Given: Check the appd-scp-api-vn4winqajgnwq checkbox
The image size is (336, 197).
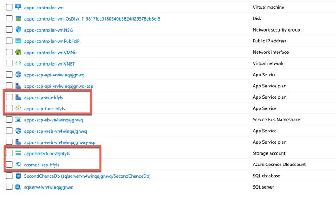Looking at the screenshot, I should [9, 75].
